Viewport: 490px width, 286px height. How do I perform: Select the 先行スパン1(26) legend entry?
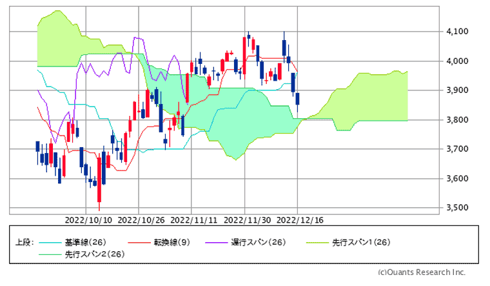tap(361, 243)
